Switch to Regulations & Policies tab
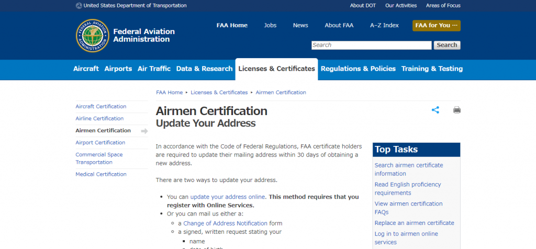Image resolution: width=536 pixels, height=249 pixels. 358,69
